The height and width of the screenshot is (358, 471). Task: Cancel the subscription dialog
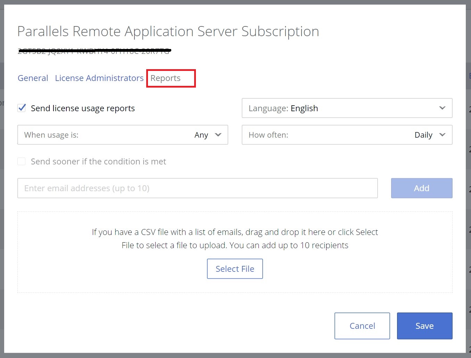tap(362, 326)
